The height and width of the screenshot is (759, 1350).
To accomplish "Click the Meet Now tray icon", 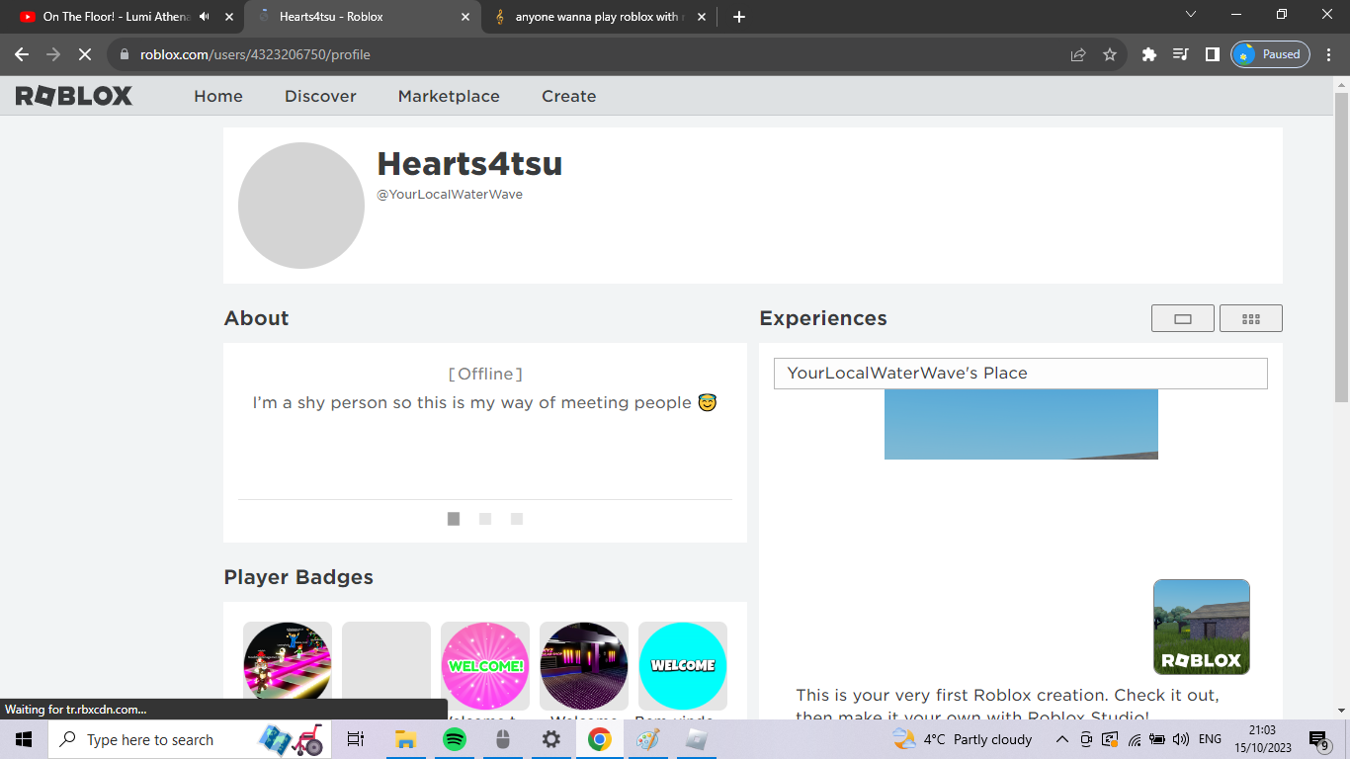I will coord(1086,739).
